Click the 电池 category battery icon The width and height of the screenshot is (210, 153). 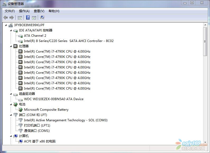(15, 104)
